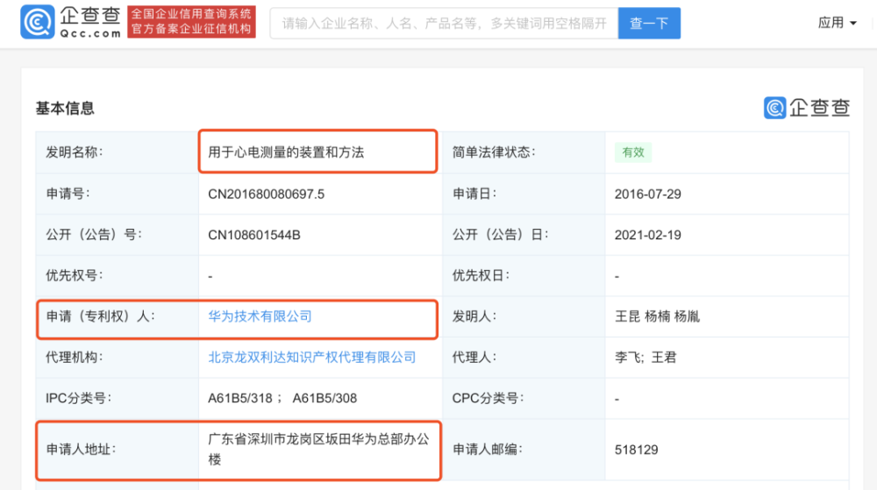Viewport: 877px width, 490px height.
Task: Focus the company name search field
Action: tap(444, 23)
